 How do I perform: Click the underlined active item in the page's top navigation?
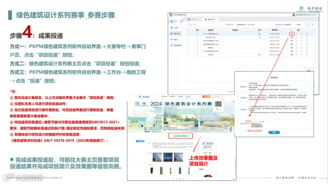[188, 96]
